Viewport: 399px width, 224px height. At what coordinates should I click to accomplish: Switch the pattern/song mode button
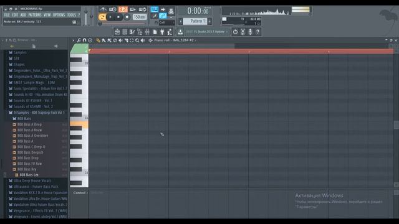point(102,17)
